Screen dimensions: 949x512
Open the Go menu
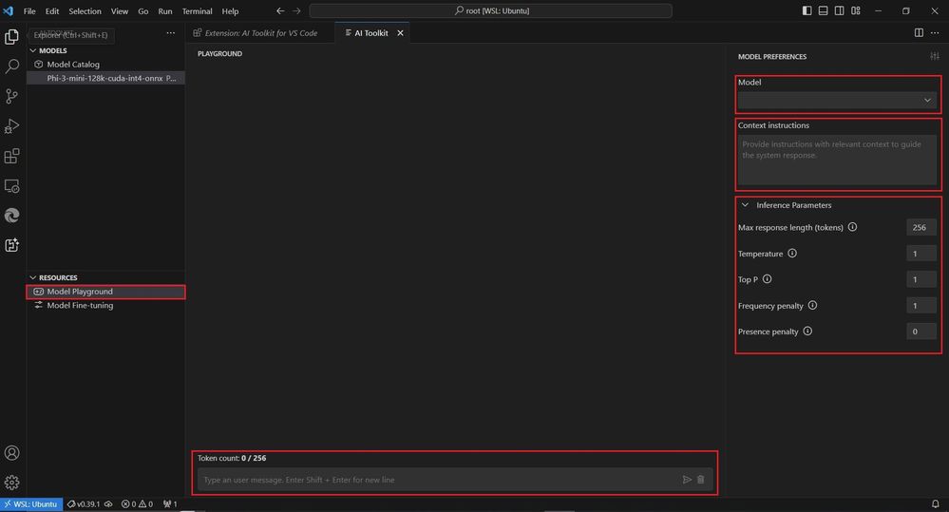[142, 10]
